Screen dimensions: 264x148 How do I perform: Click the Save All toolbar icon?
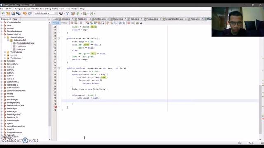[19, 14]
